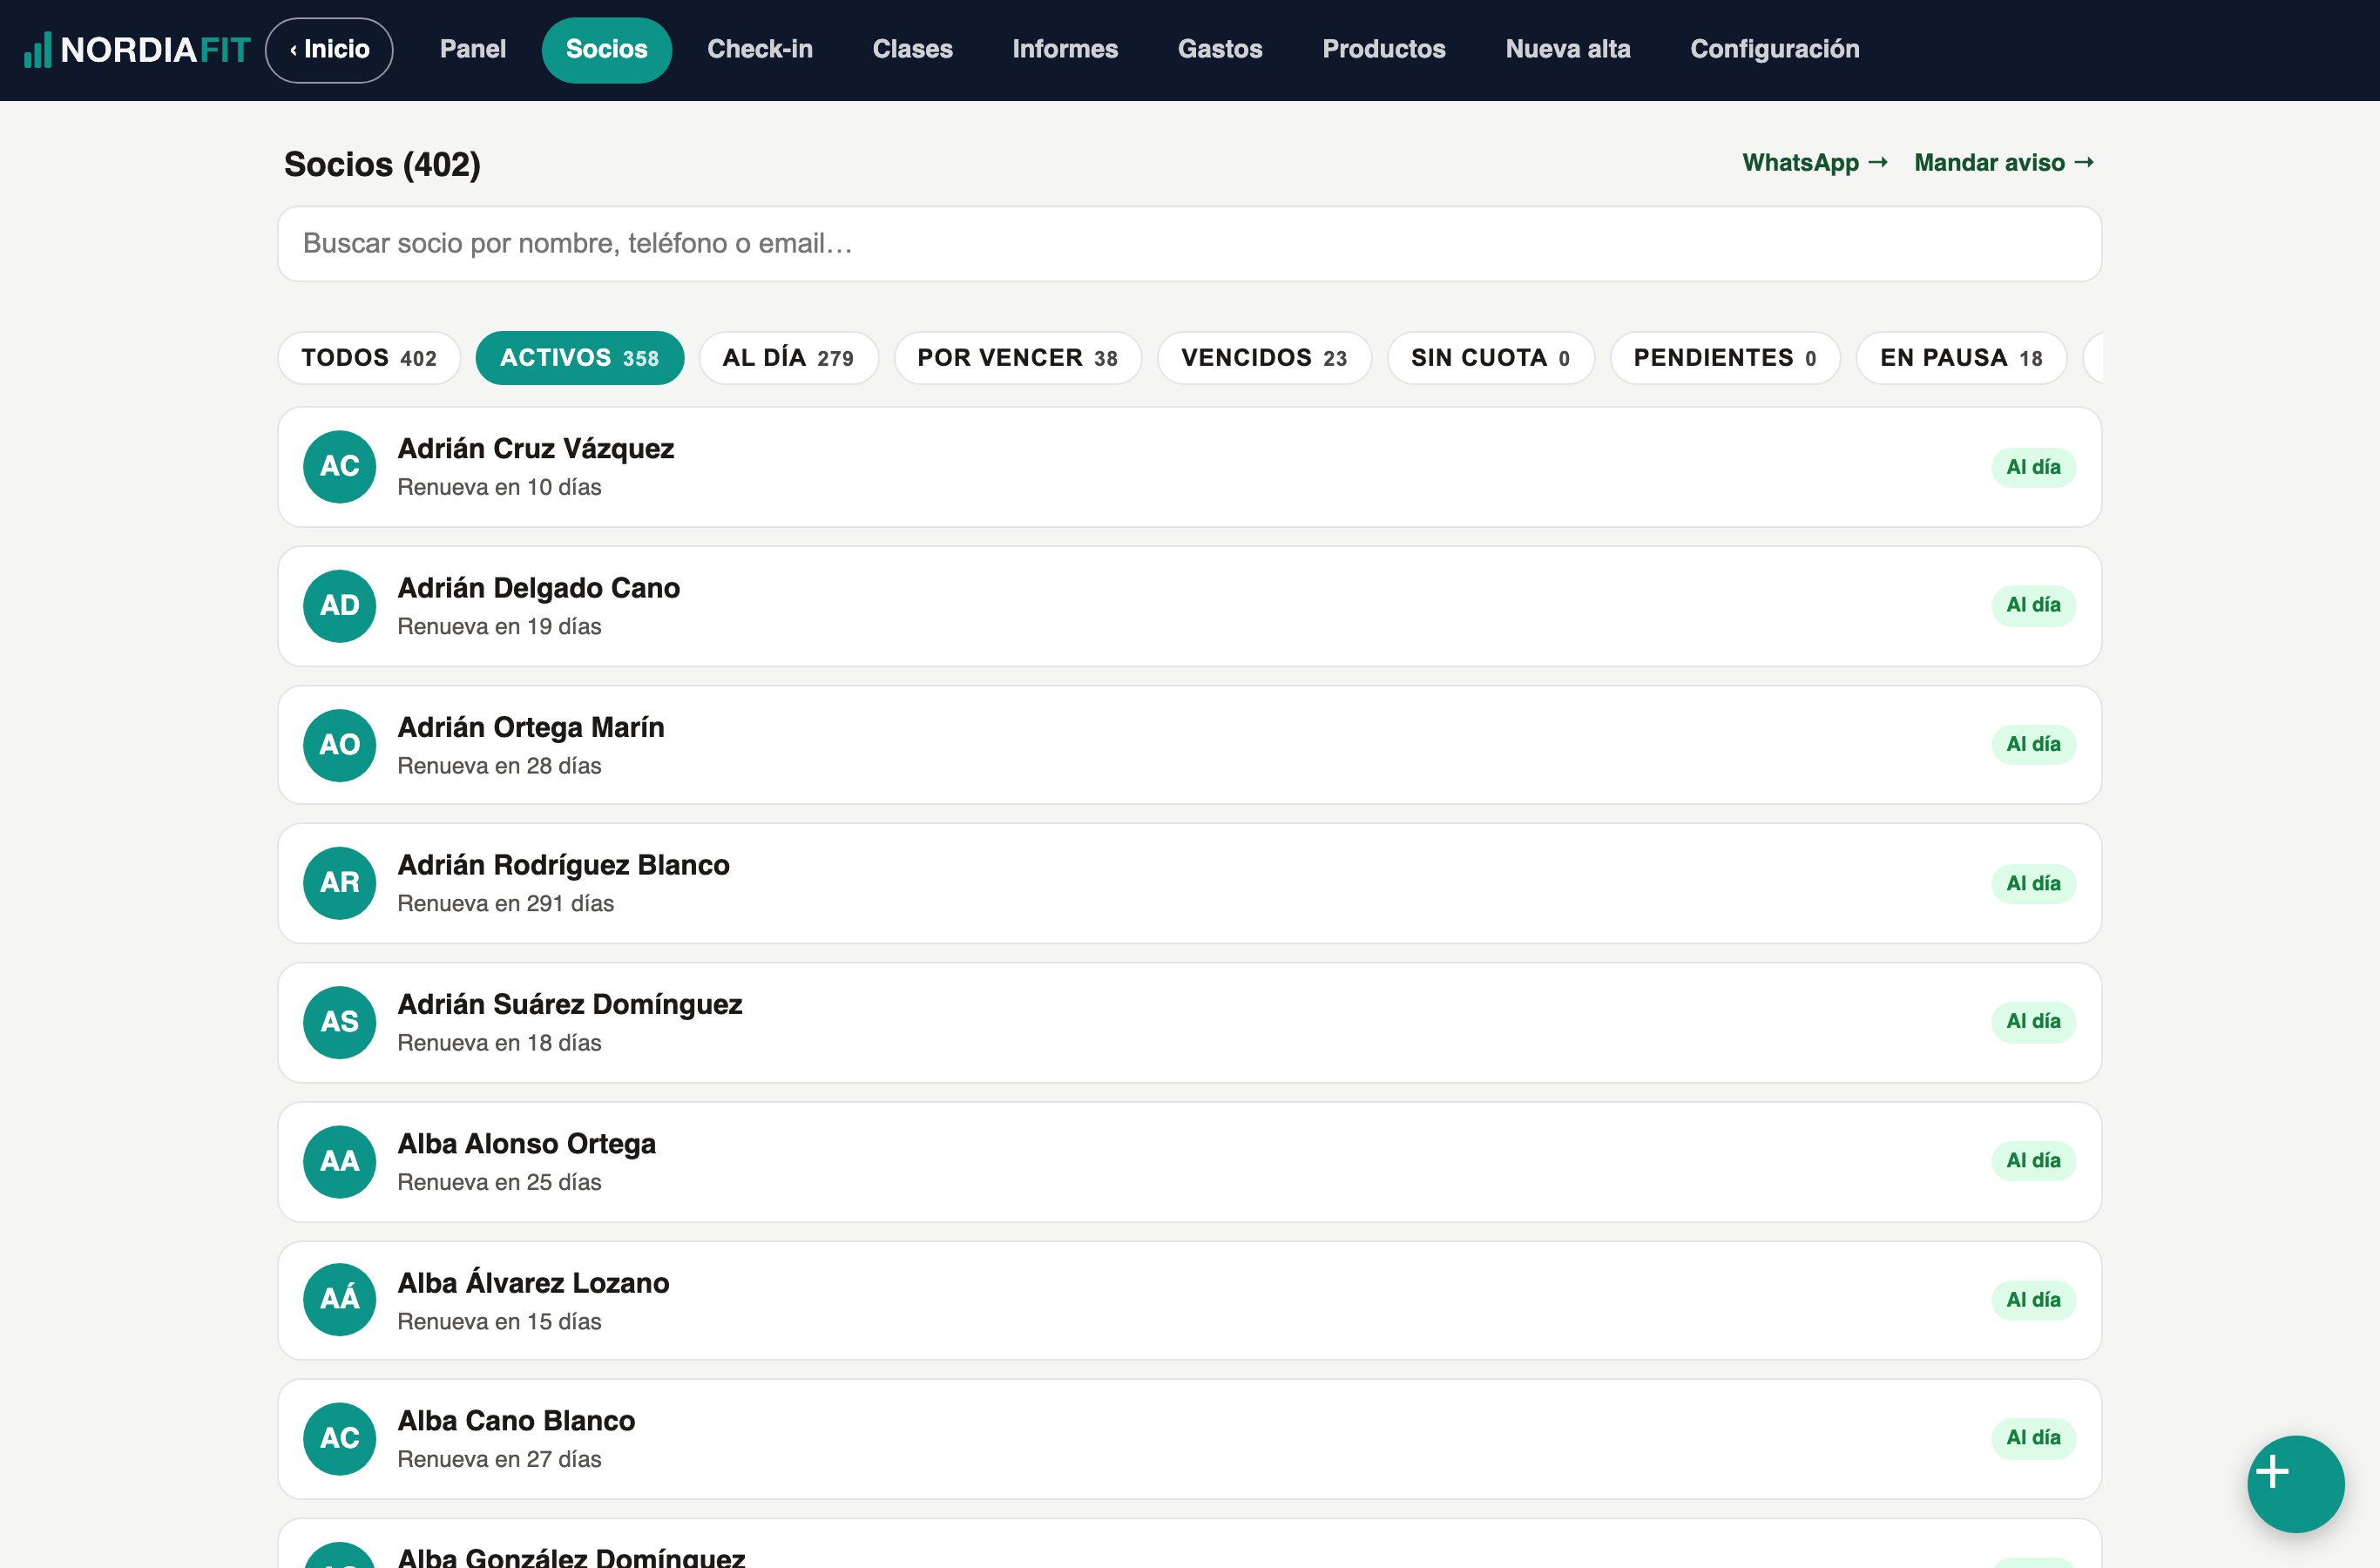Click Al día badge for Adrián Rodríguez Blanco
This screenshot has height=1568, width=2380.
click(x=2033, y=883)
